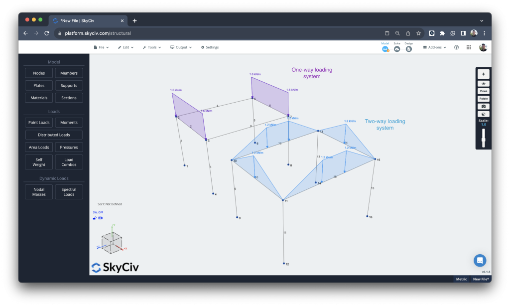Toggle the browser side panel icon
Screen dimensions: 510x307
[463, 33]
